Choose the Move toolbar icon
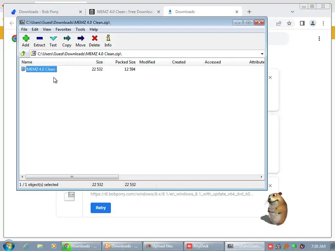The width and height of the screenshot is (335, 251). click(80, 41)
